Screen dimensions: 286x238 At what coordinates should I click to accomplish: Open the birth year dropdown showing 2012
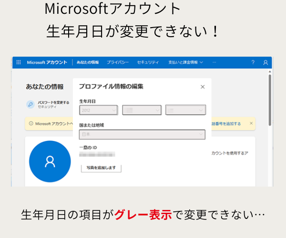[x=99, y=110]
